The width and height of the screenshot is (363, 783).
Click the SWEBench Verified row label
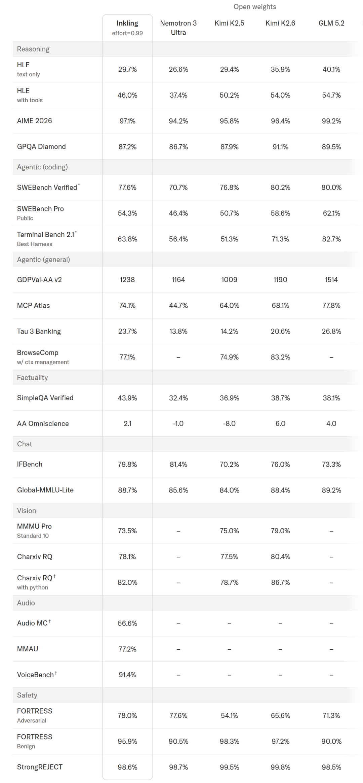coord(48,187)
